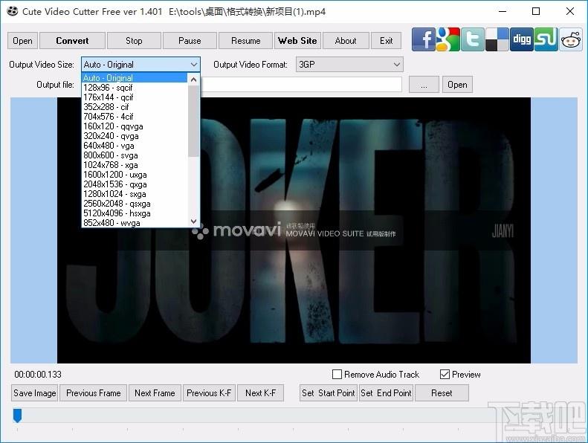Share on Twitter icon
The height and width of the screenshot is (443, 588).
(x=473, y=39)
